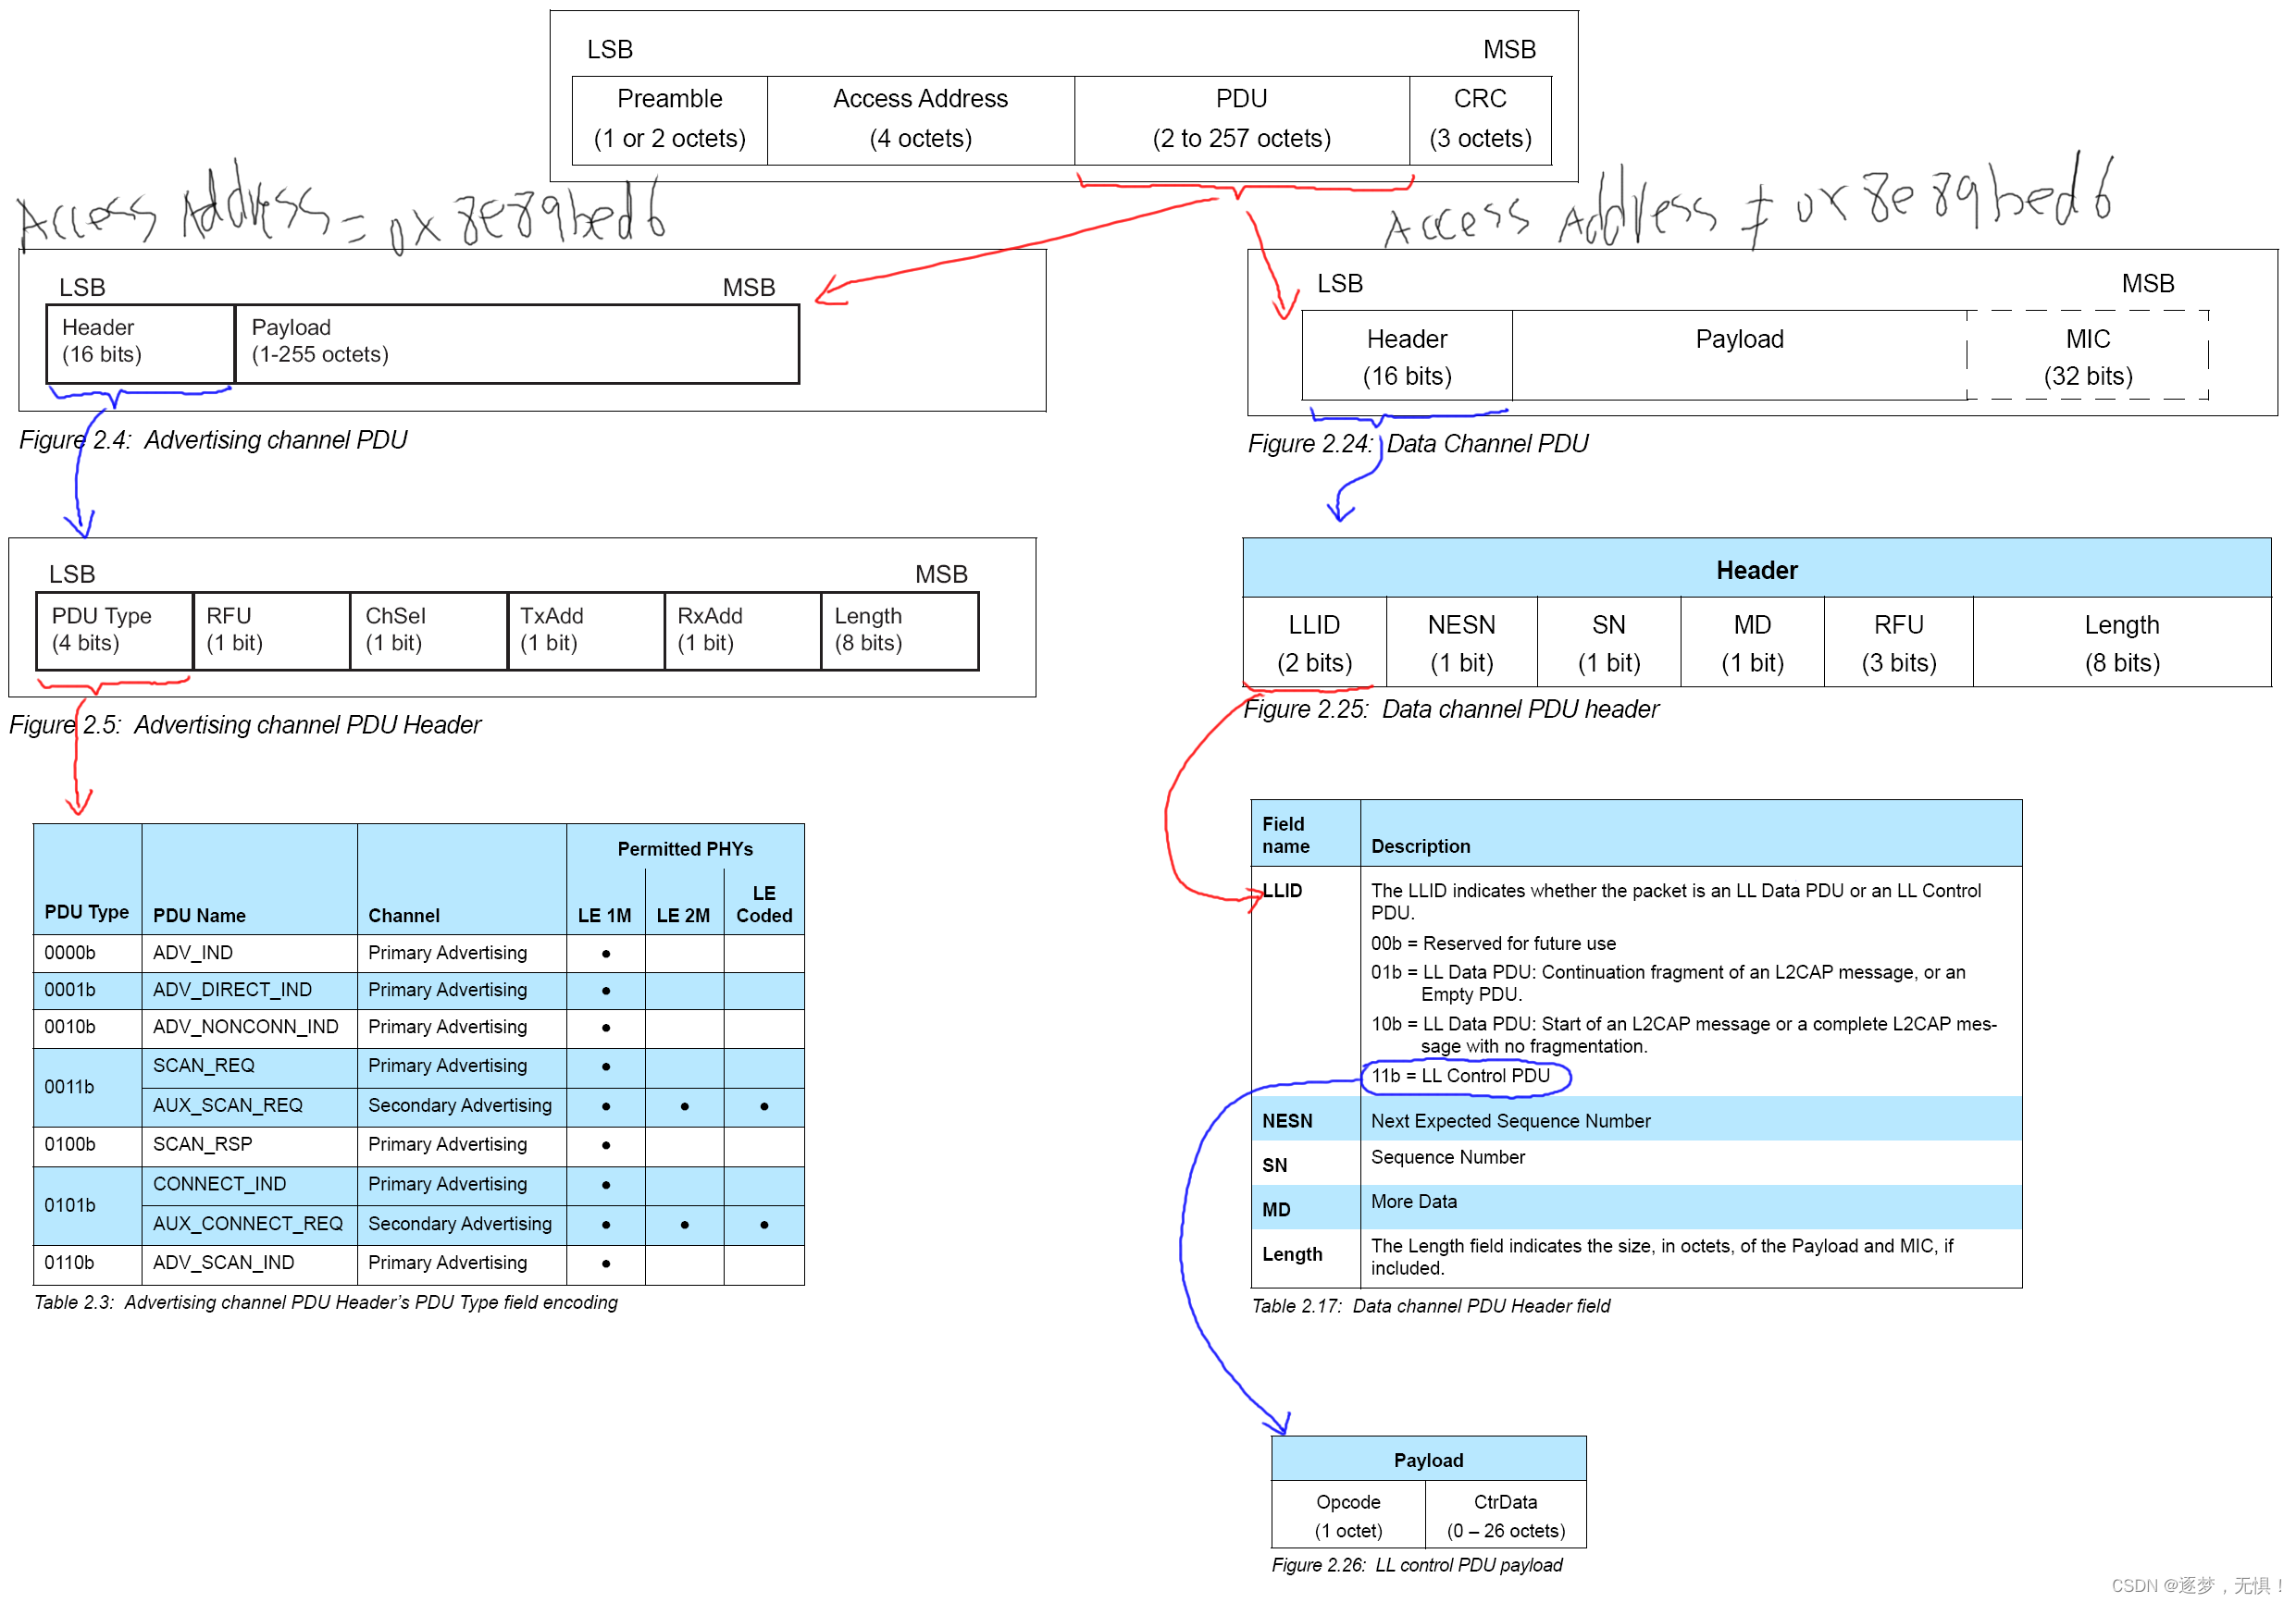Screen dimensions: 2296x1603
Task: Click the PDU Type (4 bits) field
Action: pos(113,630)
